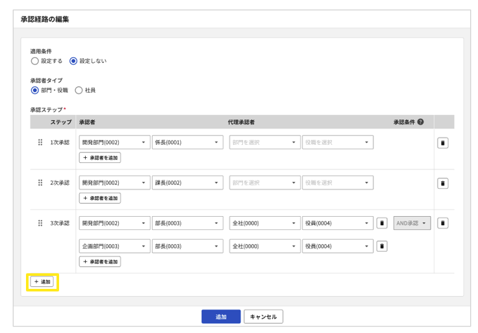Click 承認者を追加 under 2次承認
478x333 pixels.
tap(100, 198)
